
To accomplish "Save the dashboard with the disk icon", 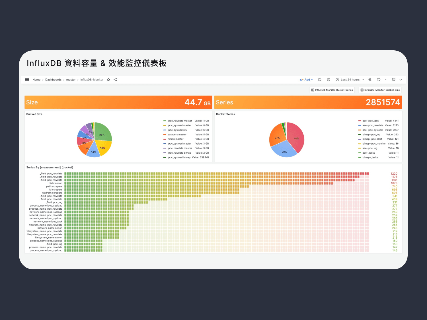I will point(320,80).
